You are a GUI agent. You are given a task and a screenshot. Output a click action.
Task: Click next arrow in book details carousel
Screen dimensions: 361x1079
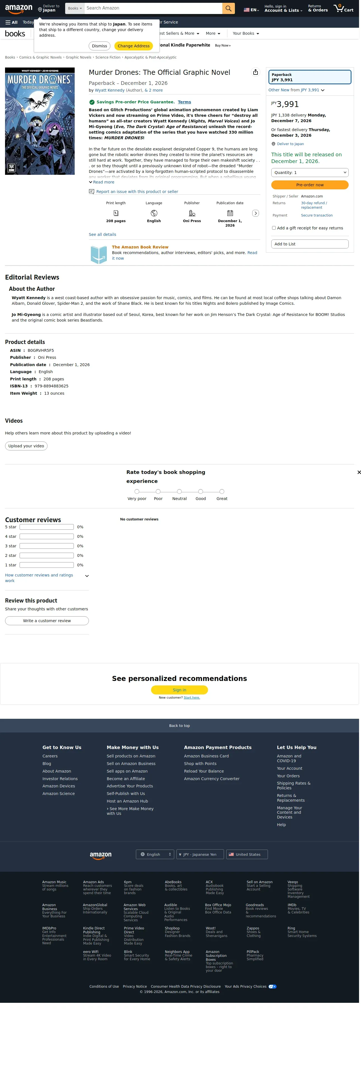point(256,213)
